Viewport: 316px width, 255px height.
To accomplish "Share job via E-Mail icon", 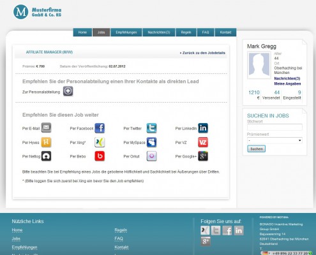I will point(46,127).
